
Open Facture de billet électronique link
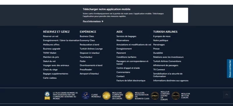point(131,81)
